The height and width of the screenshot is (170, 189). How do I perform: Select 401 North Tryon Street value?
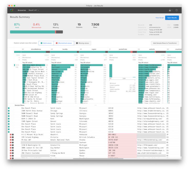click(x=33, y=69)
